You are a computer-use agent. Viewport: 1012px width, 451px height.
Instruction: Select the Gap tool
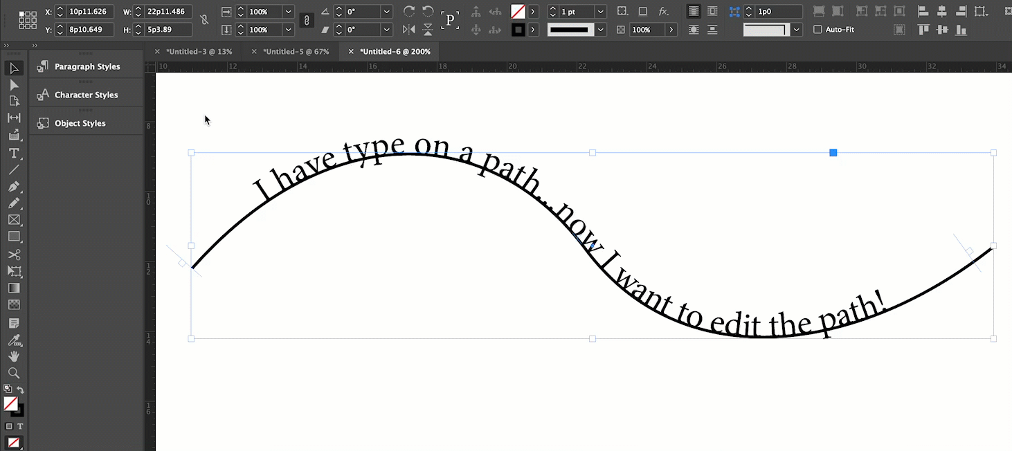tap(14, 118)
